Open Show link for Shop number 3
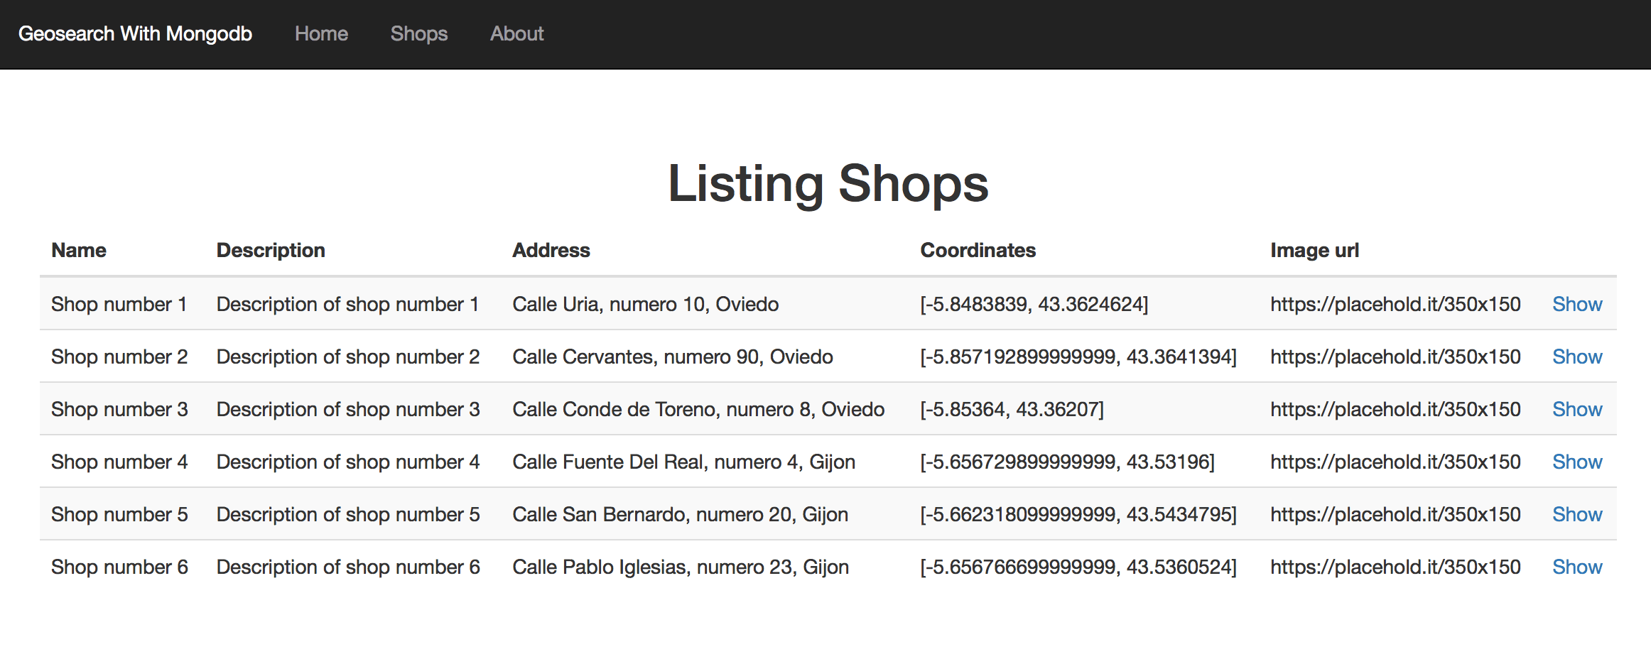This screenshot has width=1651, height=669. coord(1576,409)
